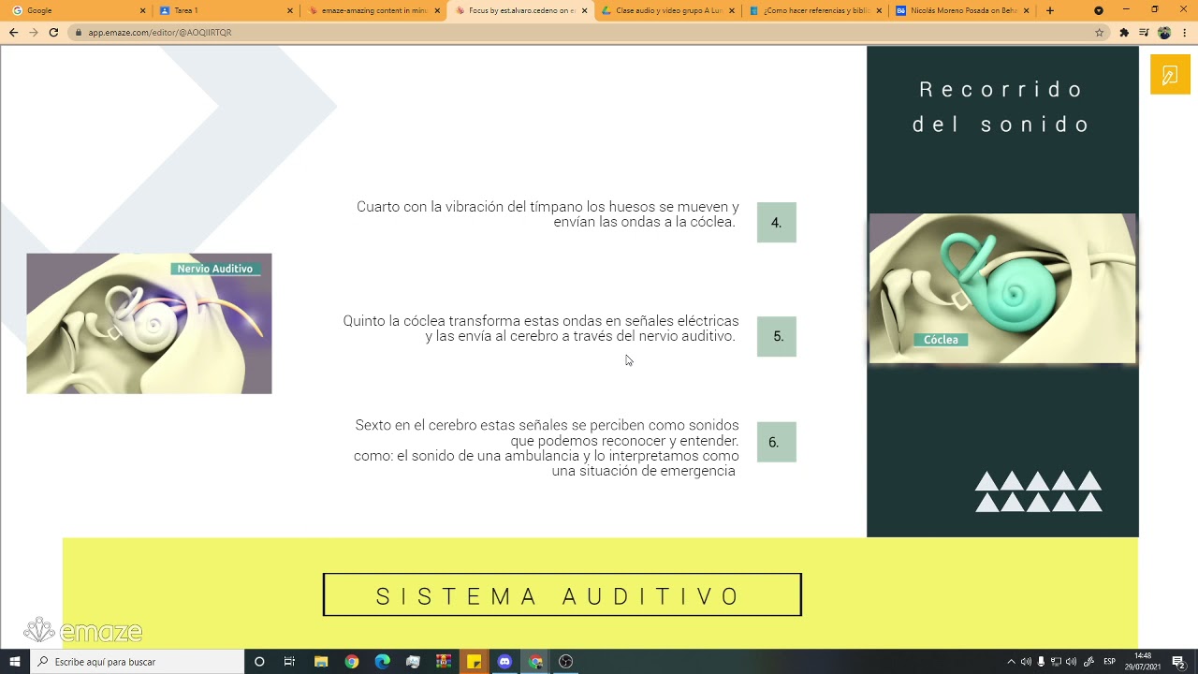Switch to Como hacer referencias tab
The image size is (1198, 674).
tap(816, 10)
